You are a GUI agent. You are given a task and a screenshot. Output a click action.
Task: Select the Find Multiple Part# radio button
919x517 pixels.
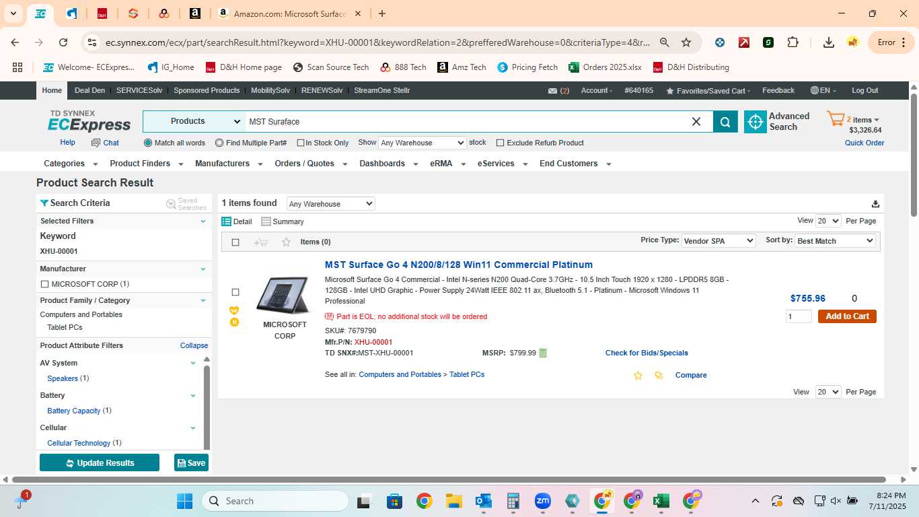pyautogui.click(x=219, y=143)
